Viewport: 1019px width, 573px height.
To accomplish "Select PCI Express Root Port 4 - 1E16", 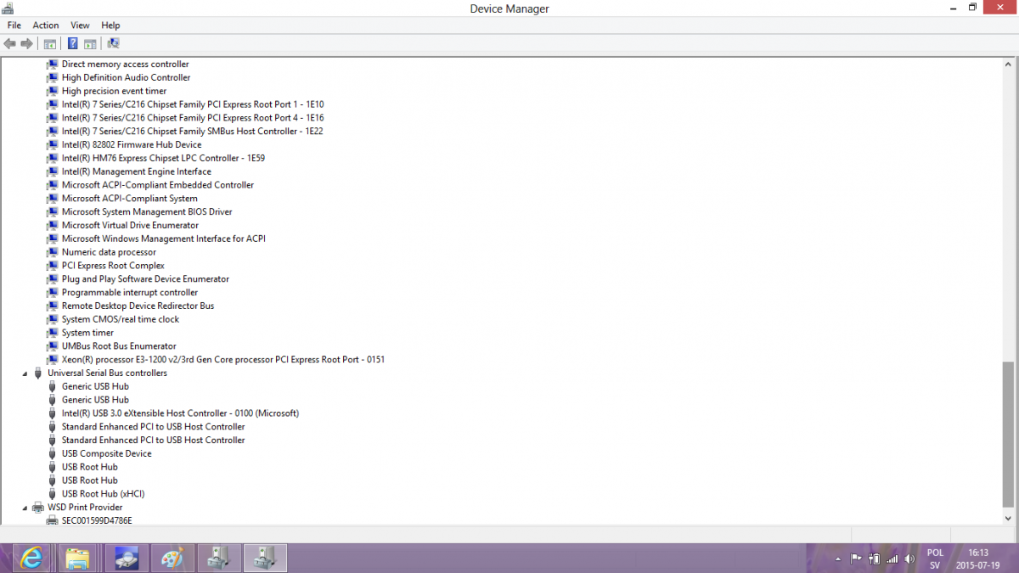I will click(x=193, y=118).
